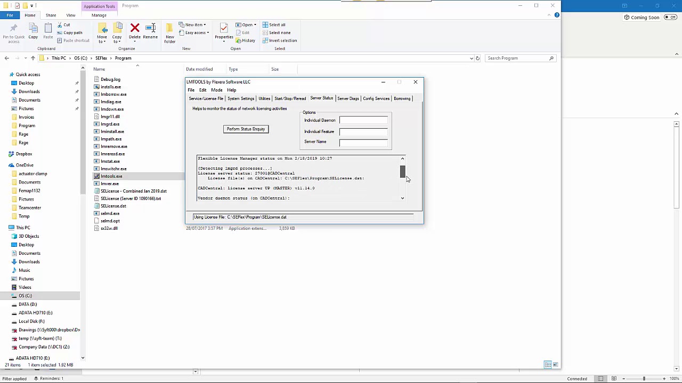This screenshot has width=682, height=383.
Task: Select SELicense.dat file in list
Action: pyautogui.click(x=113, y=206)
